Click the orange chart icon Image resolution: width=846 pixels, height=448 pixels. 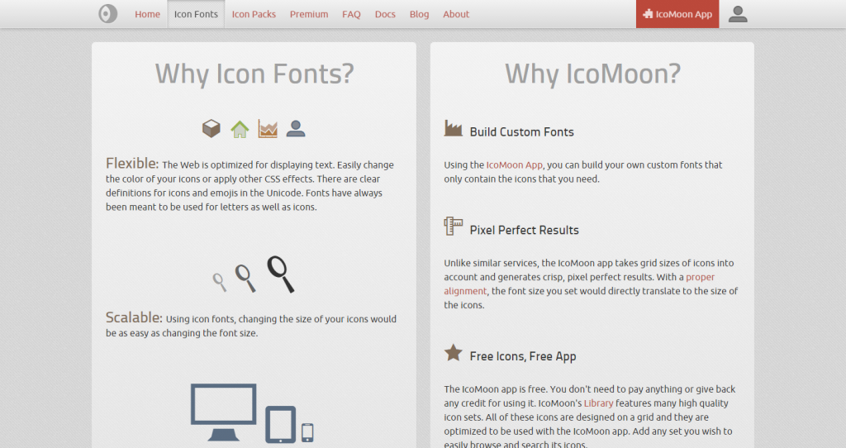tap(268, 128)
